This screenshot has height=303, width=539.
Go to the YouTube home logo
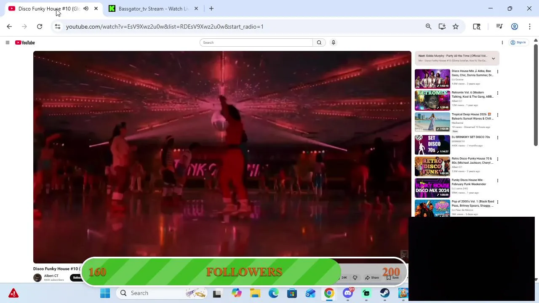(x=25, y=43)
